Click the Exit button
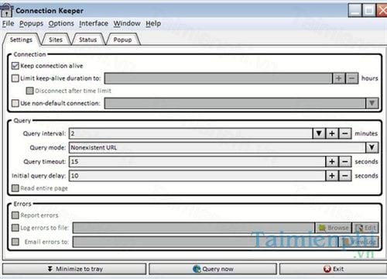Image resolution: width=387 pixels, height=279 pixels. tap(334, 269)
